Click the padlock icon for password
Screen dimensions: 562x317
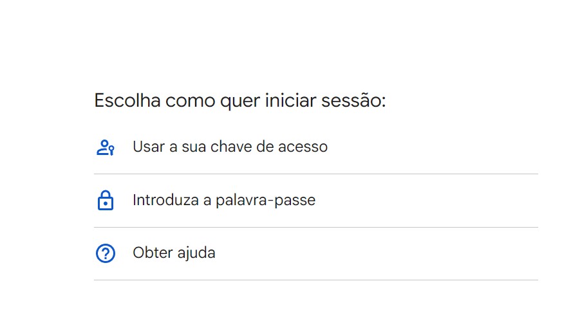pos(105,201)
